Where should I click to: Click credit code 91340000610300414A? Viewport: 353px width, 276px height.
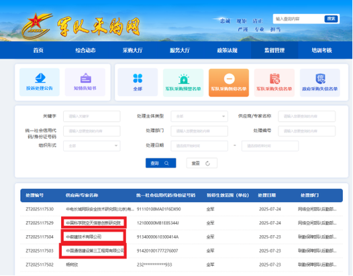tap(158, 237)
